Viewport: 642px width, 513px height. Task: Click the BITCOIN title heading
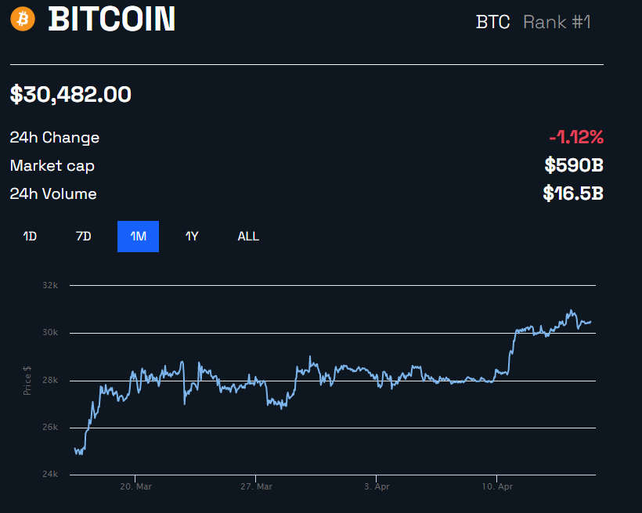coord(111,20)
